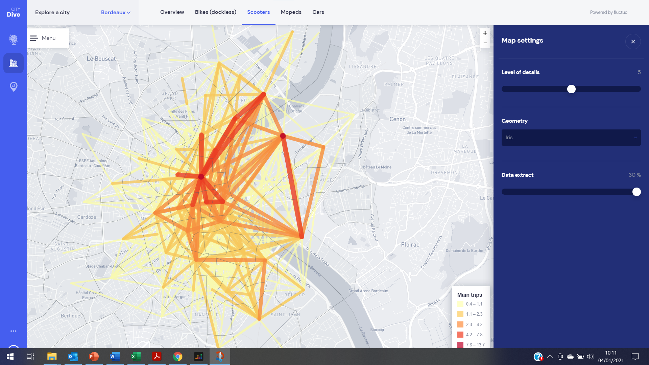Screen dimensions: 649x365
Task: Zoom out the map with minus button
Action: coord(485,43)
